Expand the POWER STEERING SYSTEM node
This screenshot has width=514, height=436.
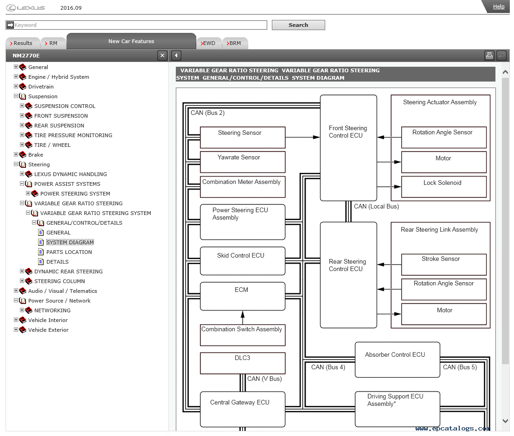point(28,194)
